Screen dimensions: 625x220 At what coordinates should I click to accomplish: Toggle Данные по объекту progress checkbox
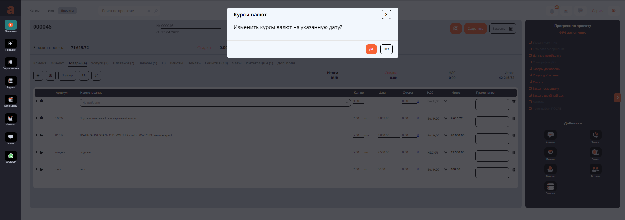click(x=530, y=56)
